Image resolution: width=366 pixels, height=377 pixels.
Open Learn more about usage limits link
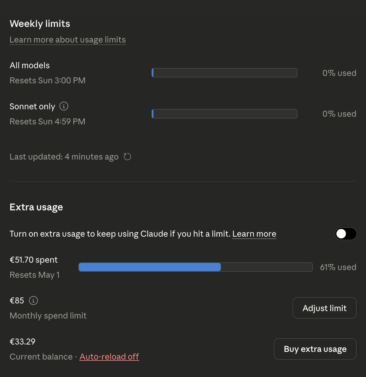pos(68,40)
